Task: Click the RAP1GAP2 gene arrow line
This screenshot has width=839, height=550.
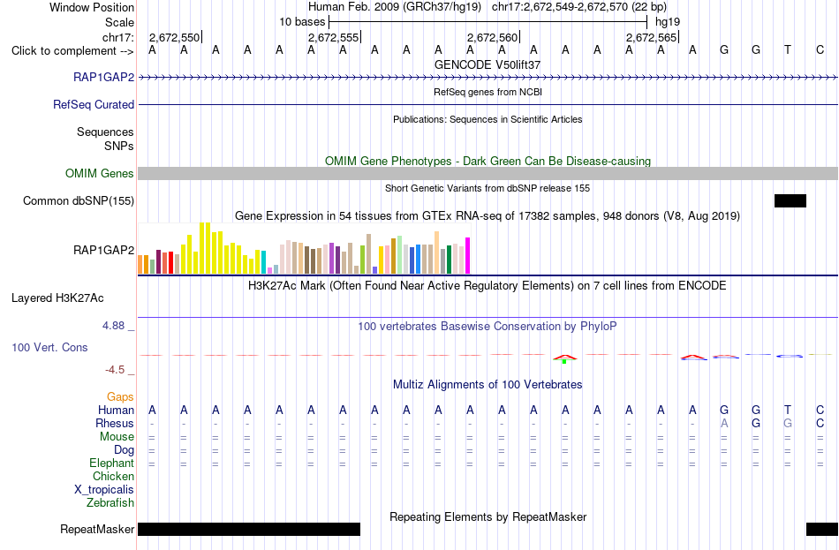Action: click(x=488, y=78)
